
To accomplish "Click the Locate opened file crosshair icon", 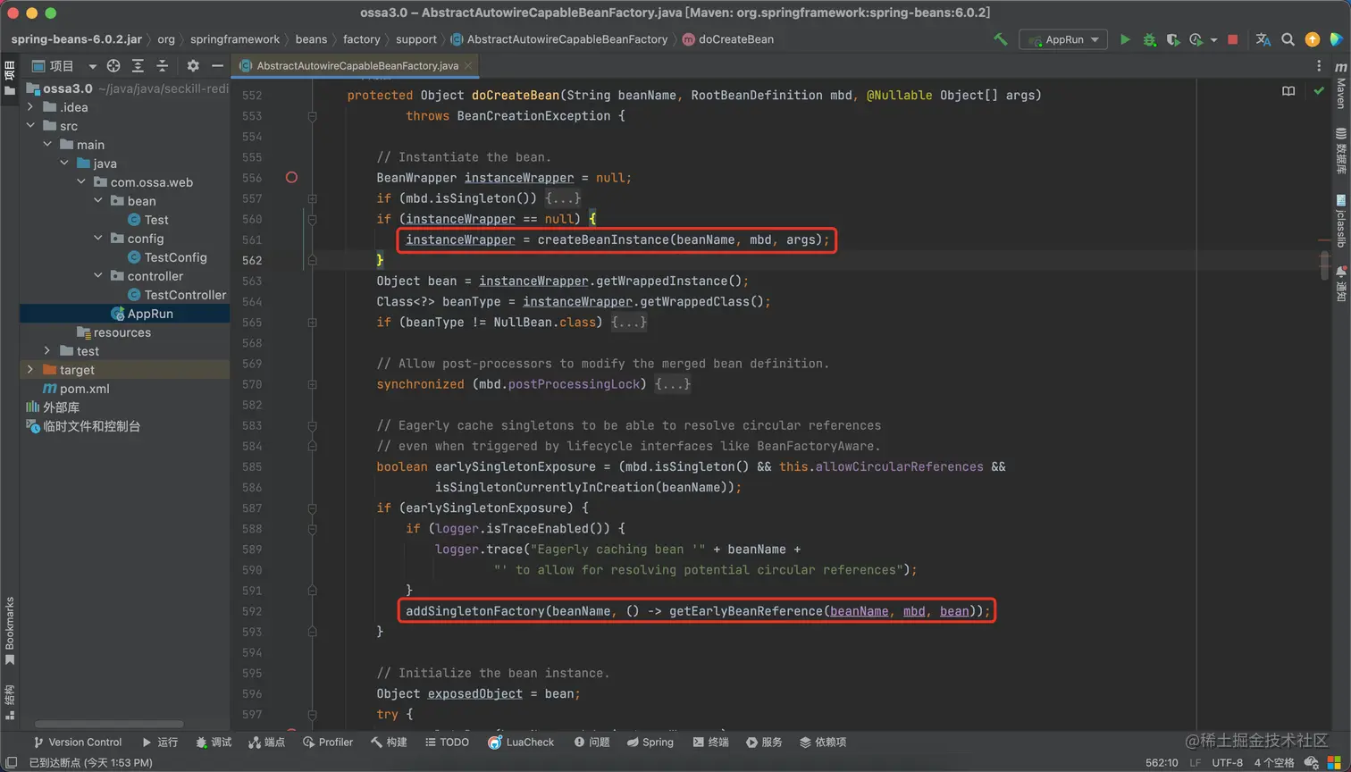I will 113,65.
